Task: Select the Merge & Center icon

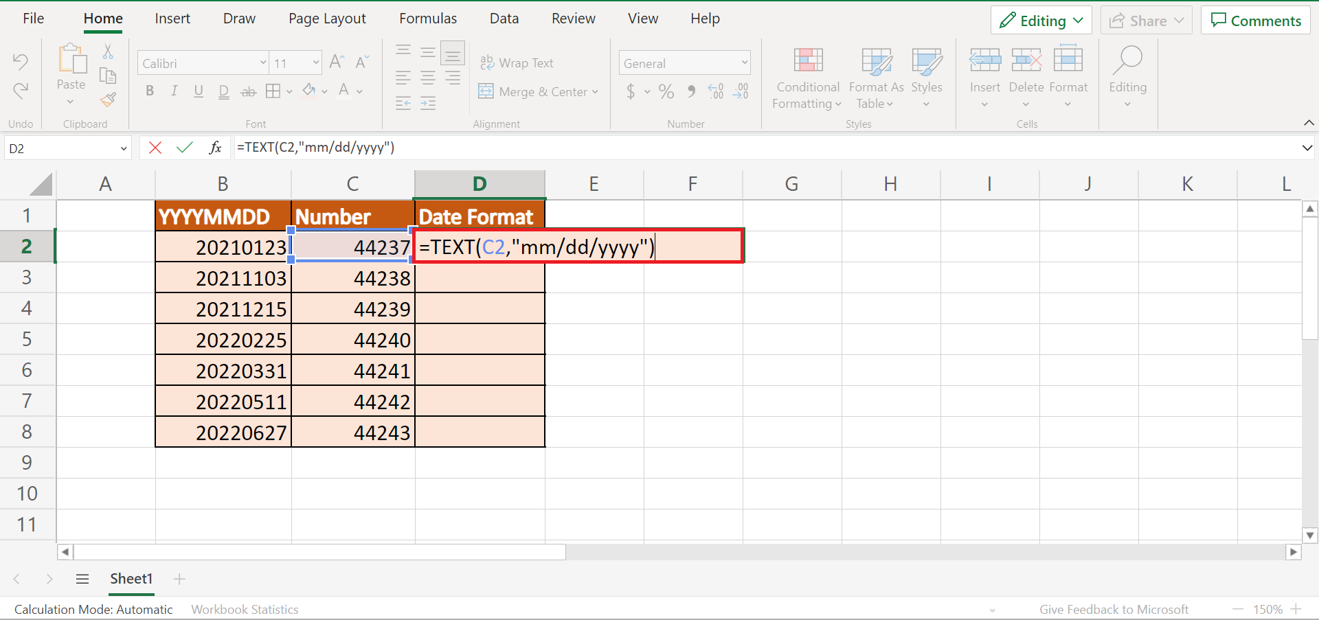Action: pyautogui.click(x=486, y=91)
